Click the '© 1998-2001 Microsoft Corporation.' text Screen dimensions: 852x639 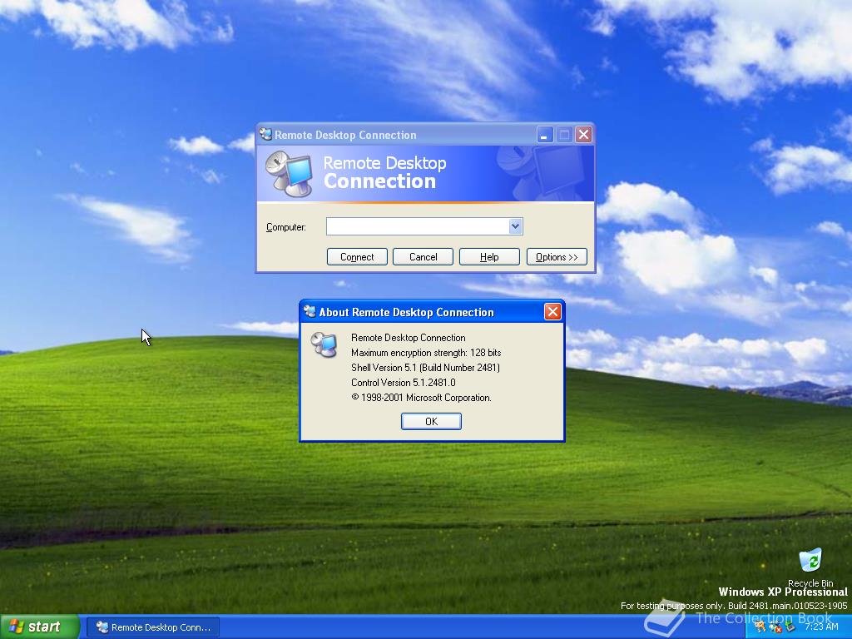tap(421, 398)
